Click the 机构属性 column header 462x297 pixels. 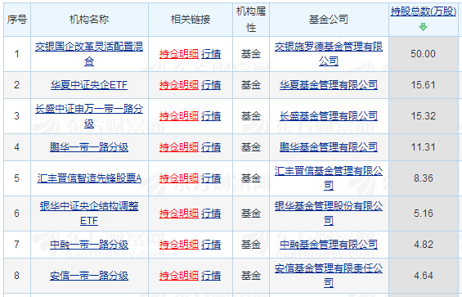click(251, 20)
